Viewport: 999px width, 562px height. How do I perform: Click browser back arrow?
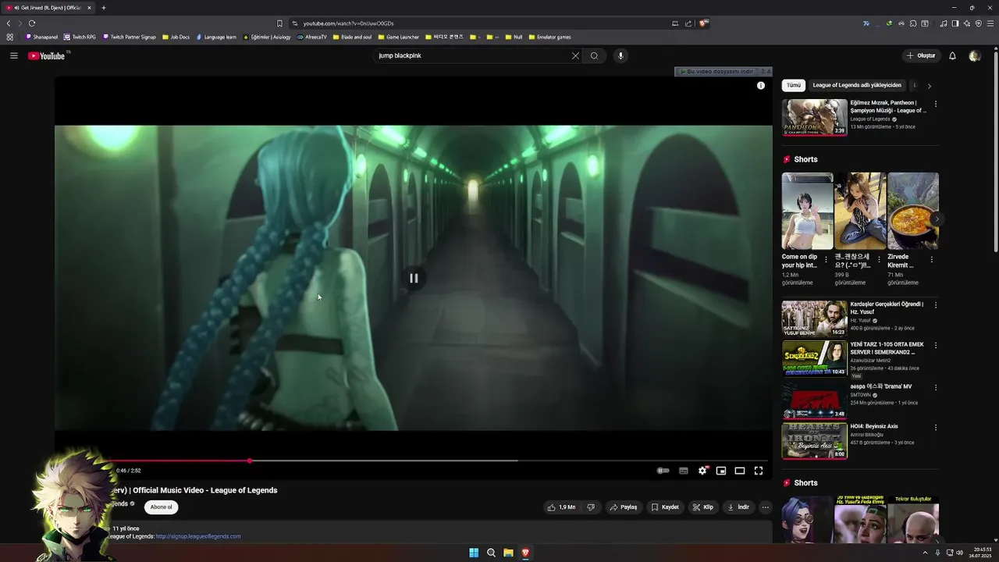(x=9, y=23)
